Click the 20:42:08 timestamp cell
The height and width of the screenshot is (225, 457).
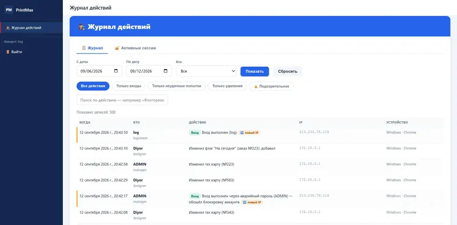tap(103, 212)
